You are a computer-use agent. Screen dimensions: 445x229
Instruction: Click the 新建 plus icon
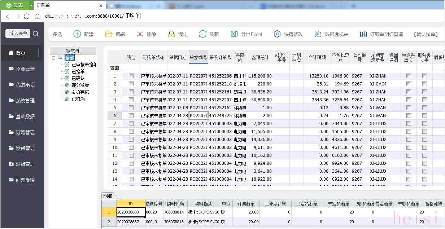point(77,34)
